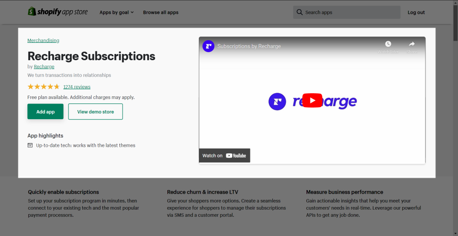Click View demo store button
The image size is (458, 236).
point(96,112)
